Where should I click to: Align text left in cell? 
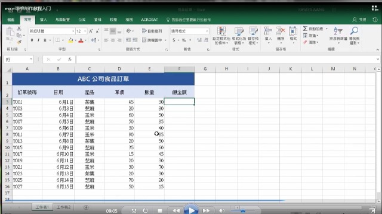tap(106, 40)
